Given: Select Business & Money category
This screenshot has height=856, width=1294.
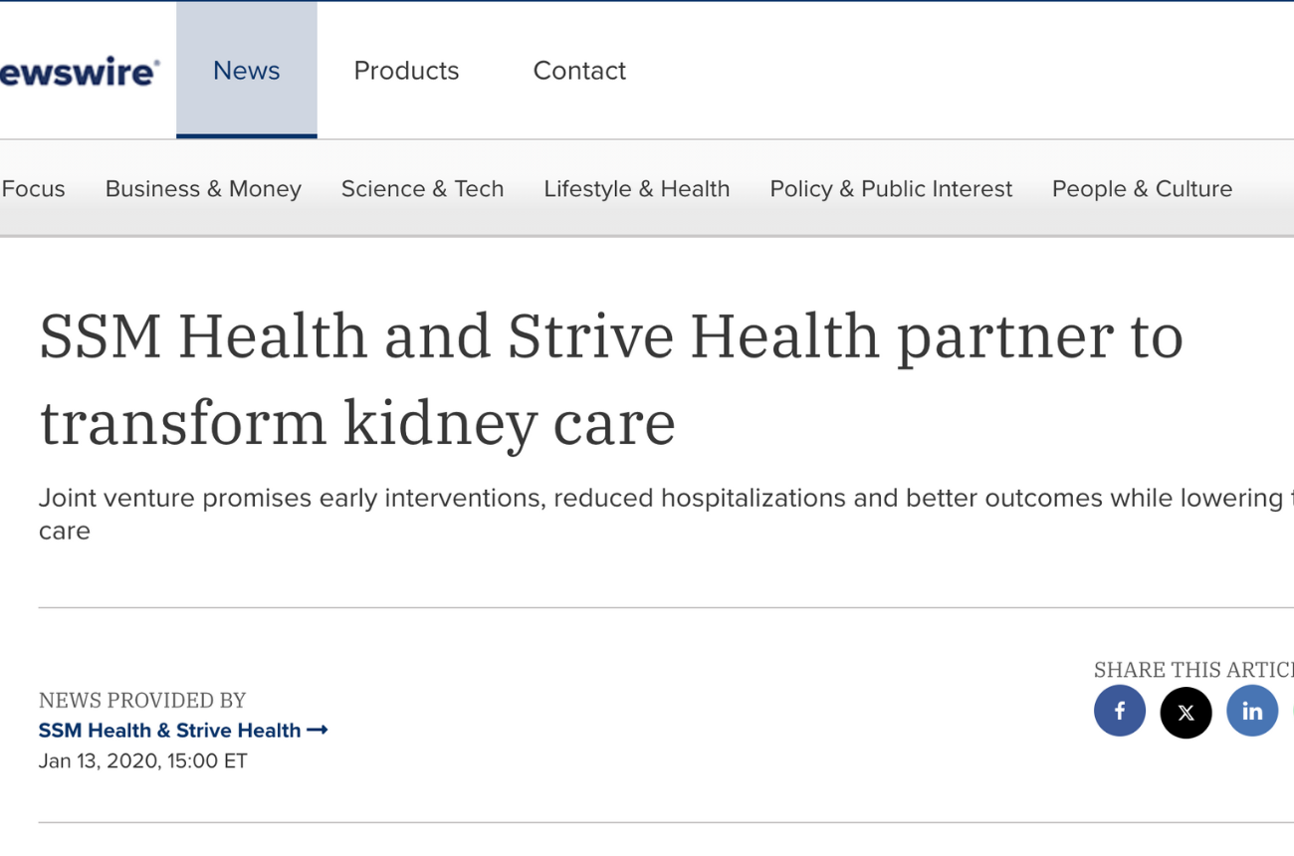Looking at the screenshot, I should click(x=203, y=188).
